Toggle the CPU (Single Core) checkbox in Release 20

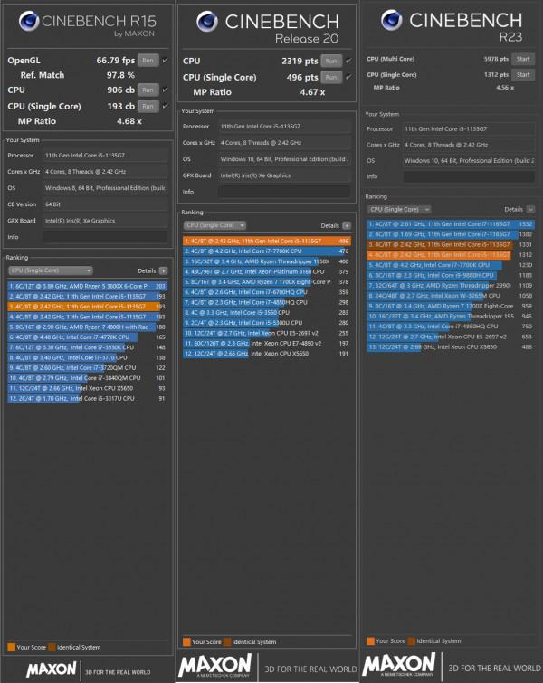click(x=348, y=77)
